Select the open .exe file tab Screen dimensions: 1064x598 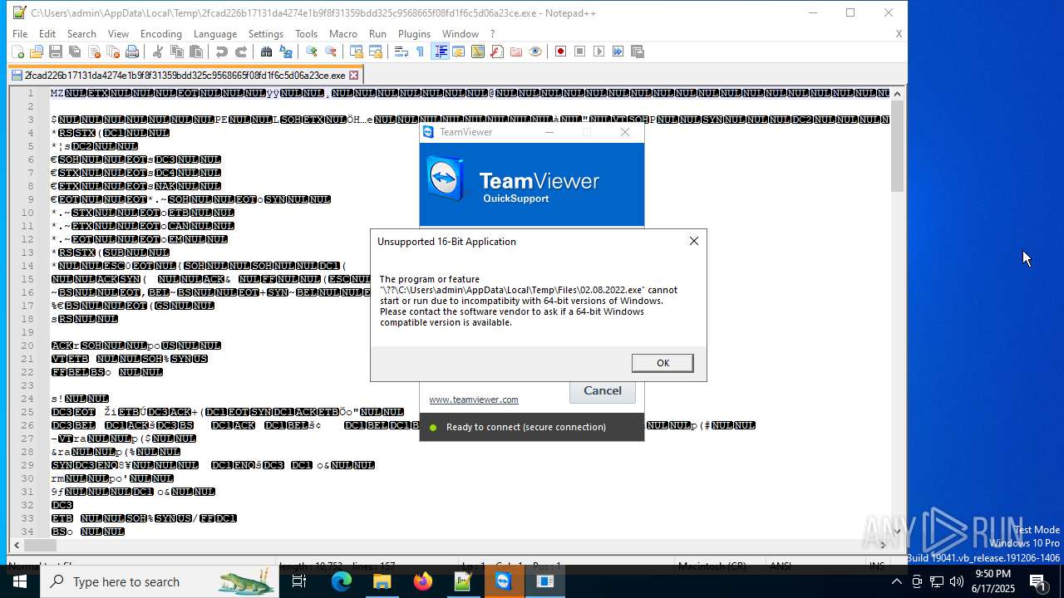click(185, 76)
